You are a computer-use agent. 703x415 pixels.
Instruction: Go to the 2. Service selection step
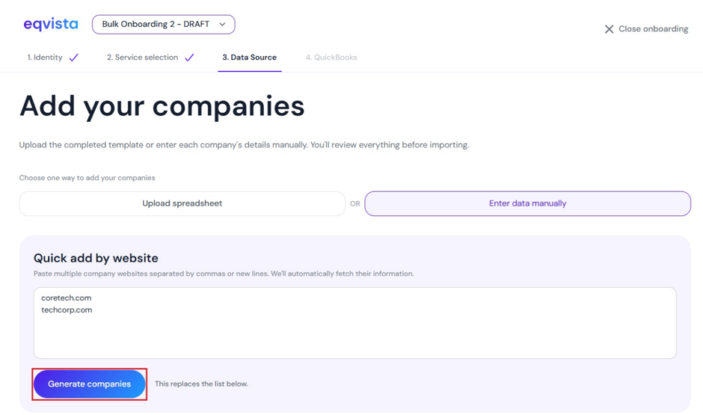coord(142,58)
